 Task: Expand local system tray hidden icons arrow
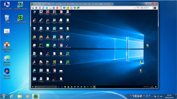152,97
